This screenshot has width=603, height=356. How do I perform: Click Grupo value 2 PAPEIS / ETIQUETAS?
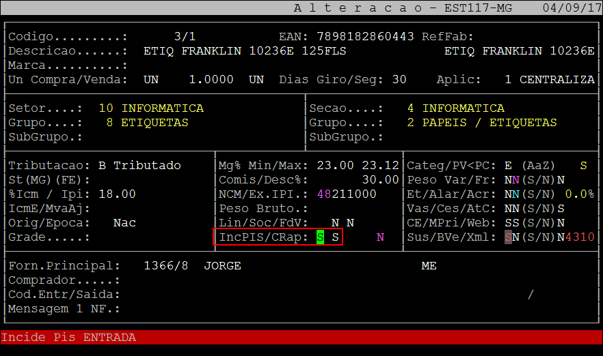coord(481,123)
